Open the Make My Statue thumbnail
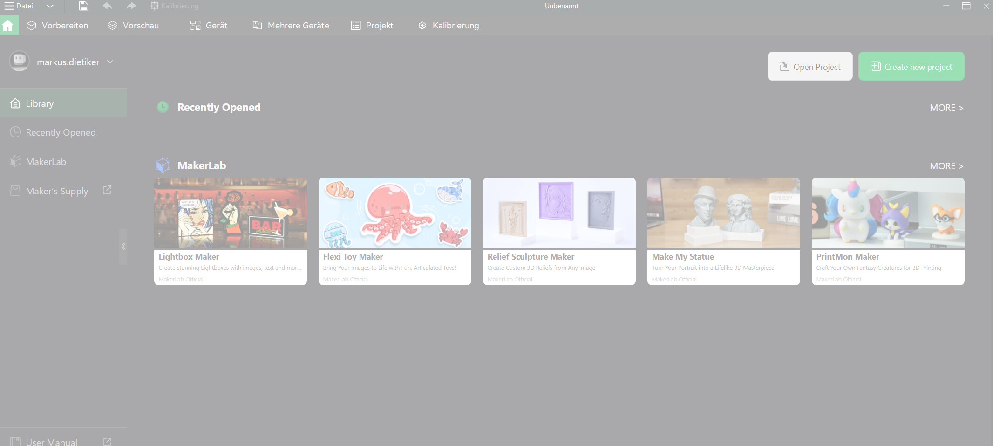Screen dimensions: 993x446 (724, 213)
